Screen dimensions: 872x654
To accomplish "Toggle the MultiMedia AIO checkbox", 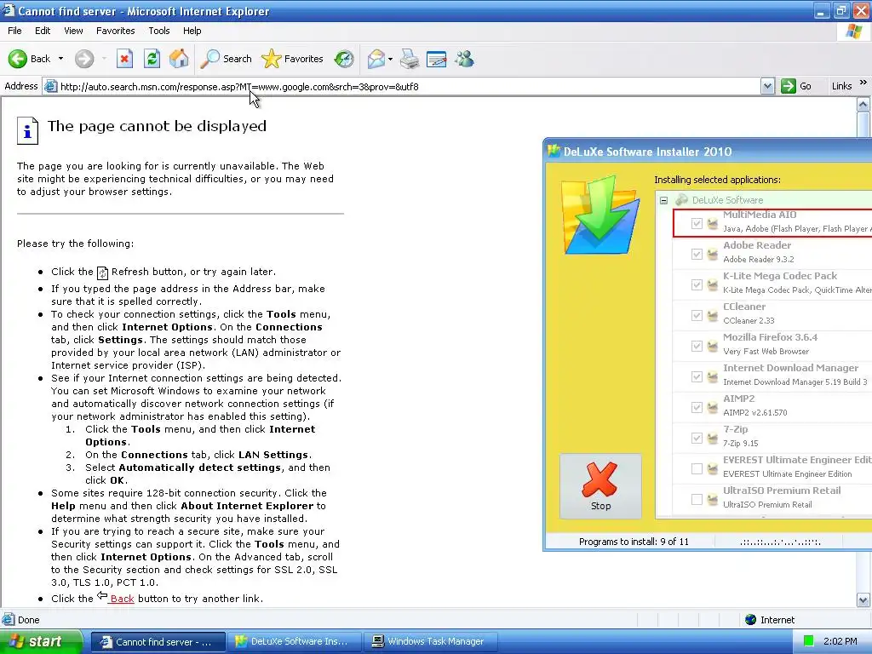I will pyautogui.click(x=697, y=224).
